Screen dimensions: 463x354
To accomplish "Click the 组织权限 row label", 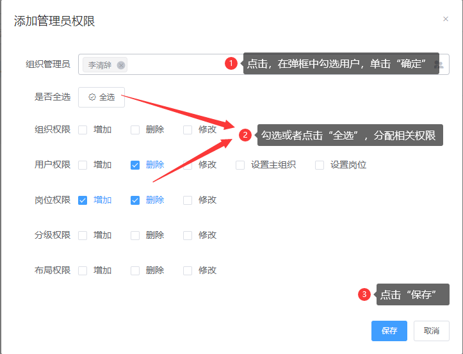I will point(53,129).
